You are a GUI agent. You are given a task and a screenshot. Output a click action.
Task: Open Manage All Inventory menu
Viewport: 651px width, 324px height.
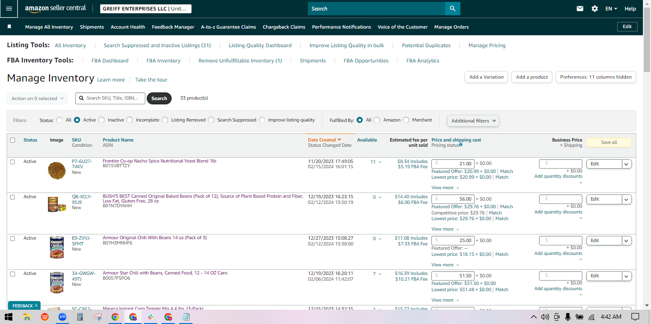point(49,27)
